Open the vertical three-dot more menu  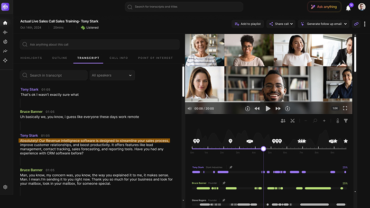tap(365, 24)
